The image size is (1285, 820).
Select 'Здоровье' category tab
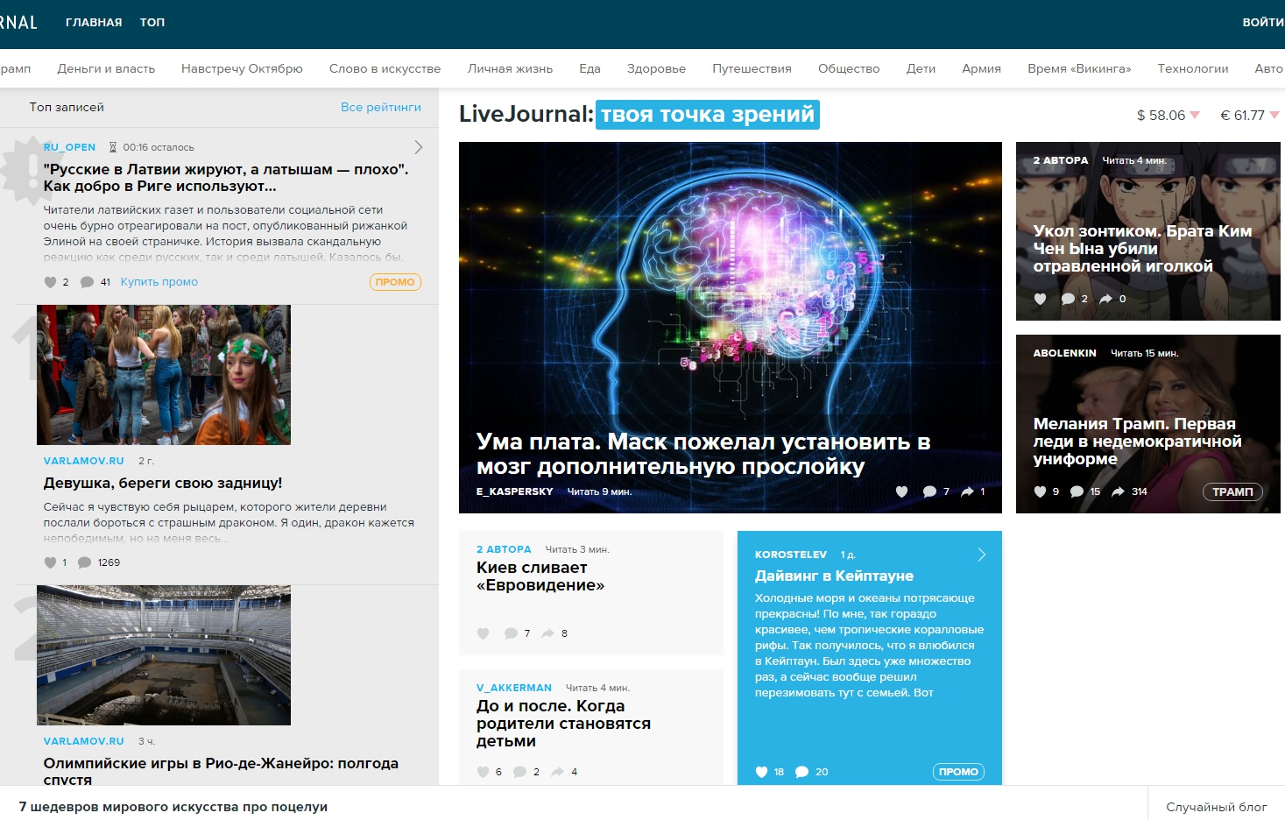[656, 68]
